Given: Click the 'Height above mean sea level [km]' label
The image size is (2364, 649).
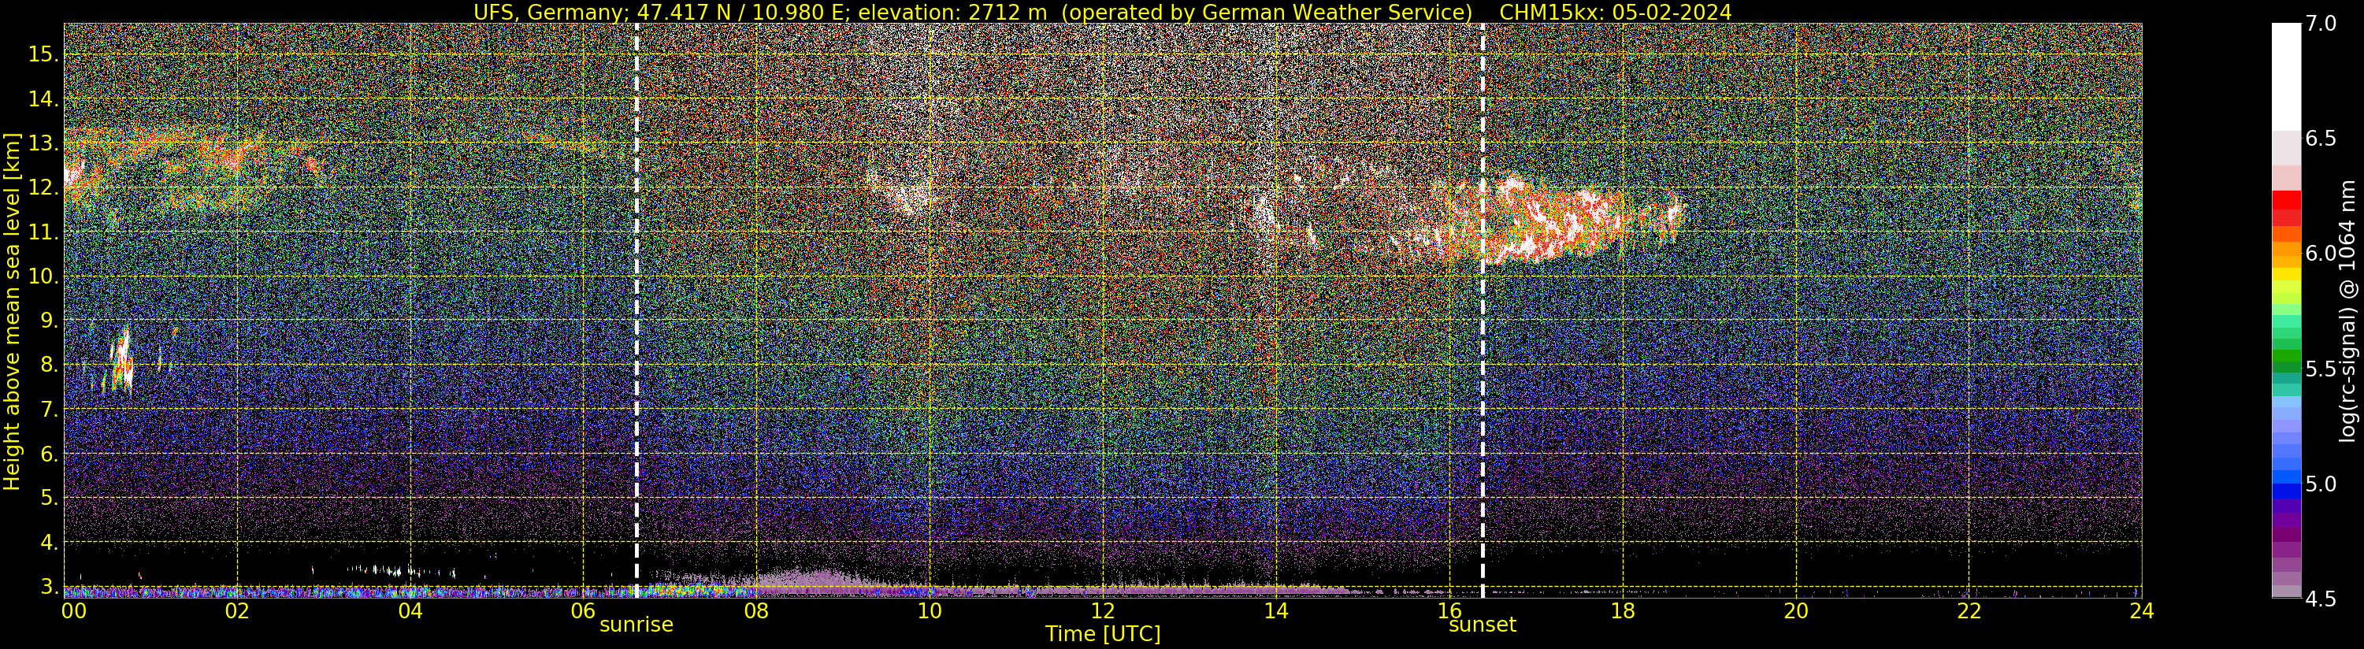Looking at the screenshot, I should click(12, 312).
